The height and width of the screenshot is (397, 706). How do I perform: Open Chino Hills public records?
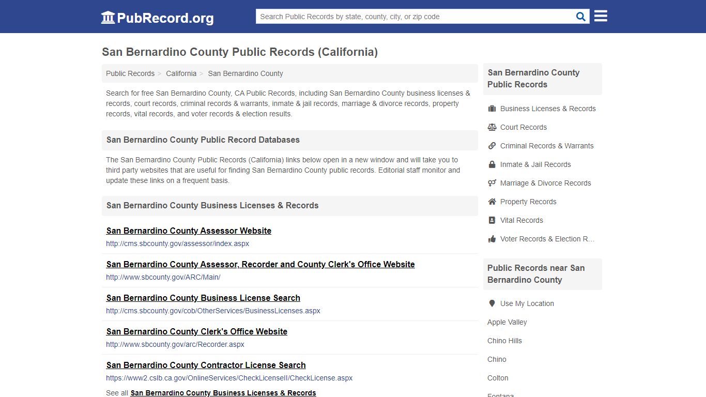tap(504, 341)
